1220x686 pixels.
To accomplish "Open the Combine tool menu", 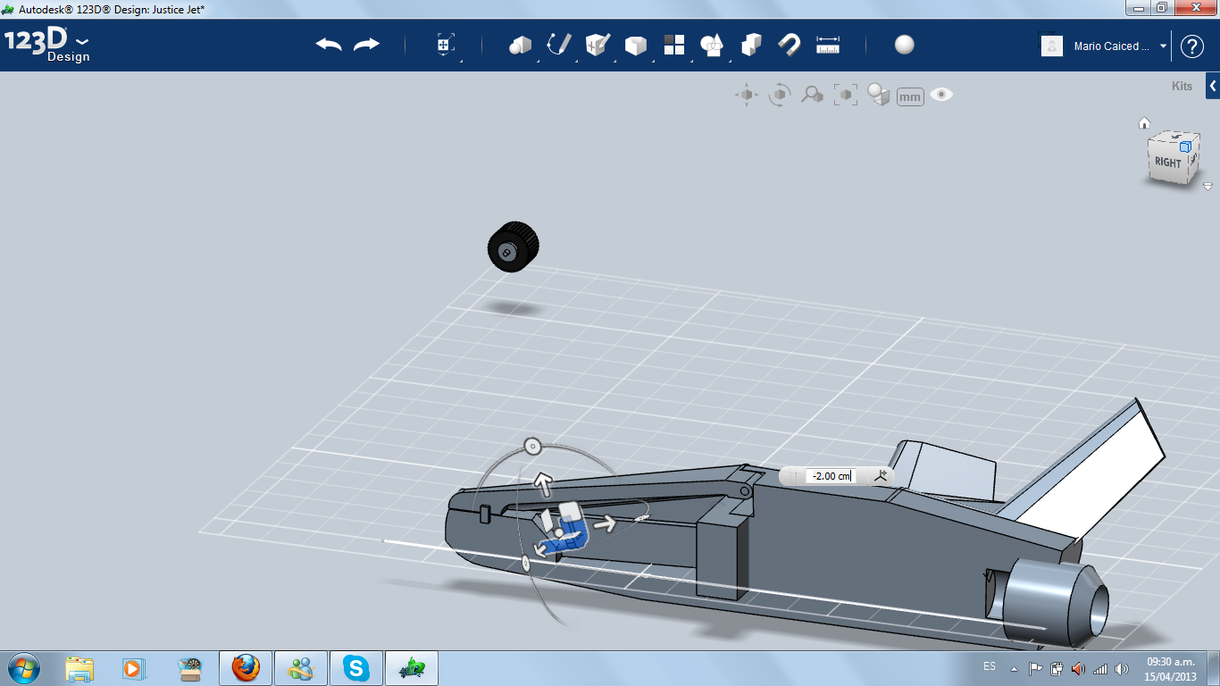I will click(x=712, y=45).
